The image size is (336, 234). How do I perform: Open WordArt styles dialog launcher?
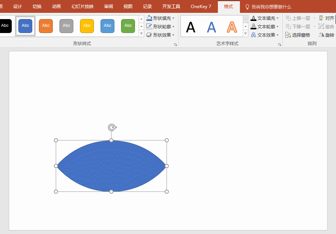tap(280, 44)
